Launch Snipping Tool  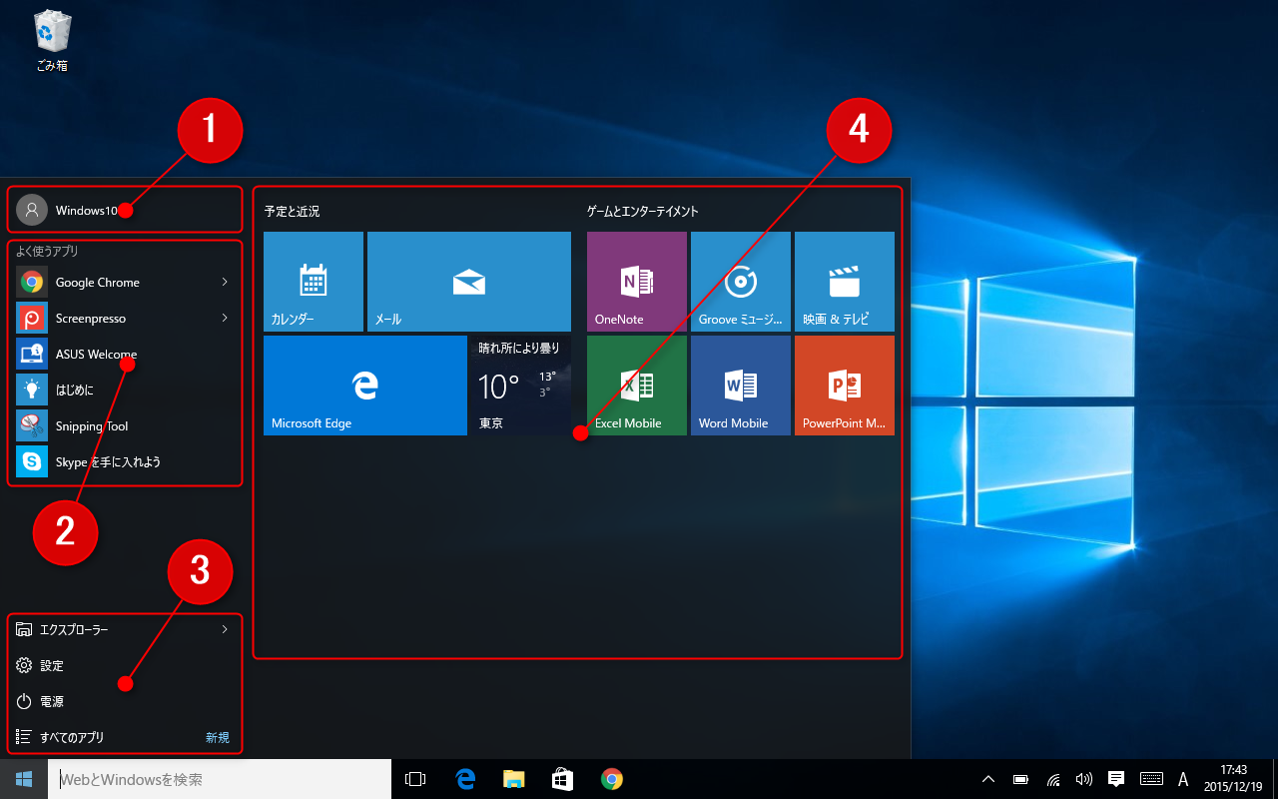(125, 426)
